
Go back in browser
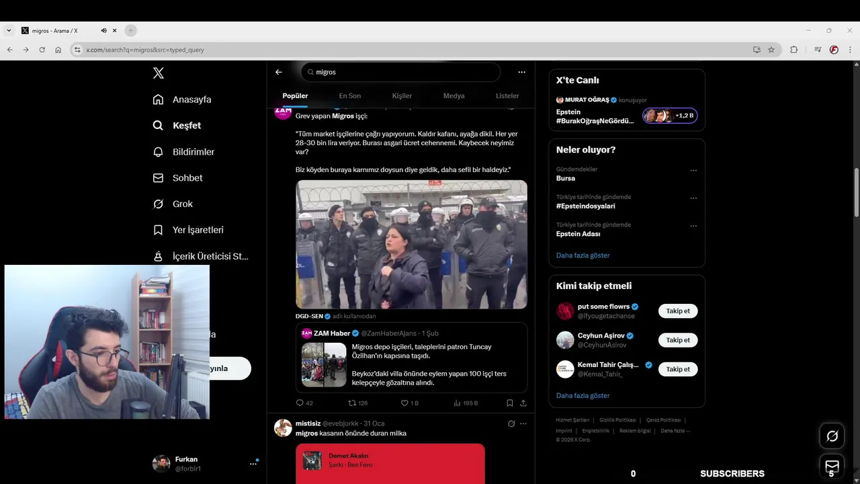pos(9,50)
